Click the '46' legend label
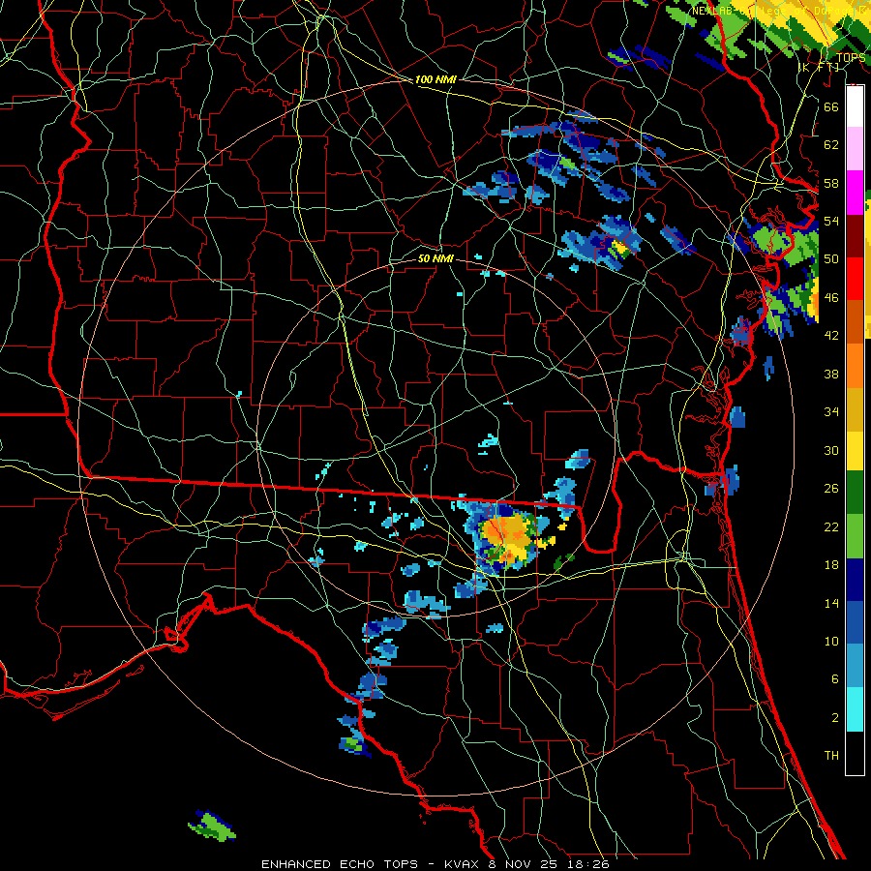The height and width of the screenshot is (871, 871). pos(831,298)
